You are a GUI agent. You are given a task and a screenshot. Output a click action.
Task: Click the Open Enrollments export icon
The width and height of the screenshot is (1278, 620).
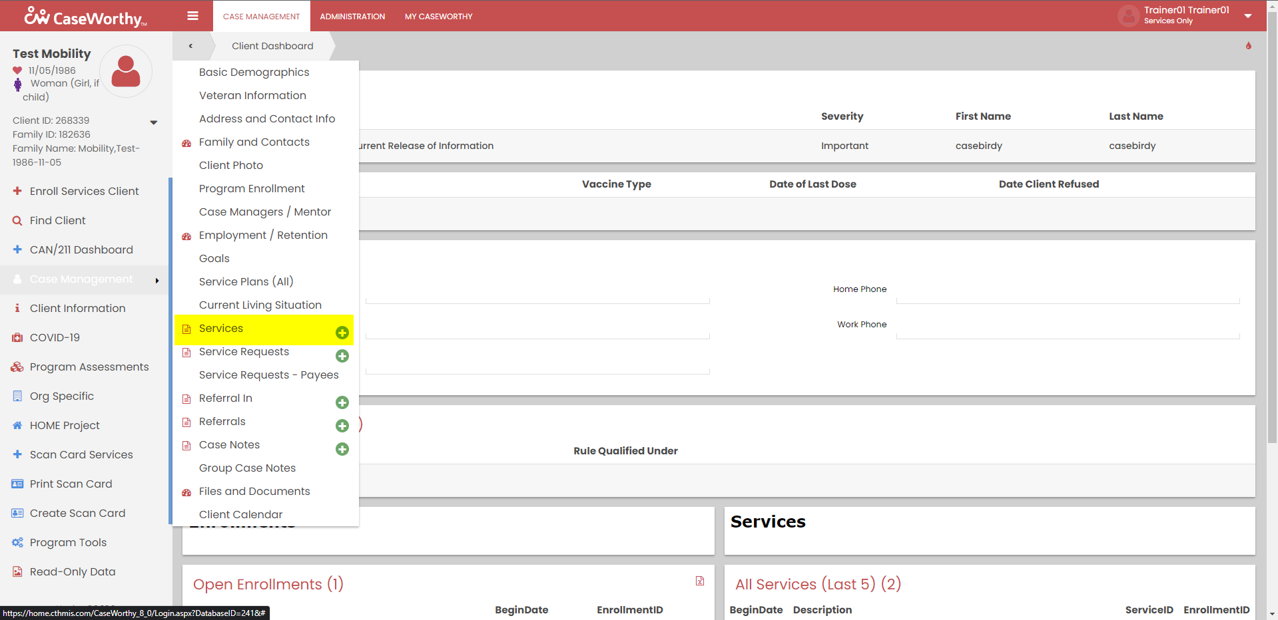[700, 581]
